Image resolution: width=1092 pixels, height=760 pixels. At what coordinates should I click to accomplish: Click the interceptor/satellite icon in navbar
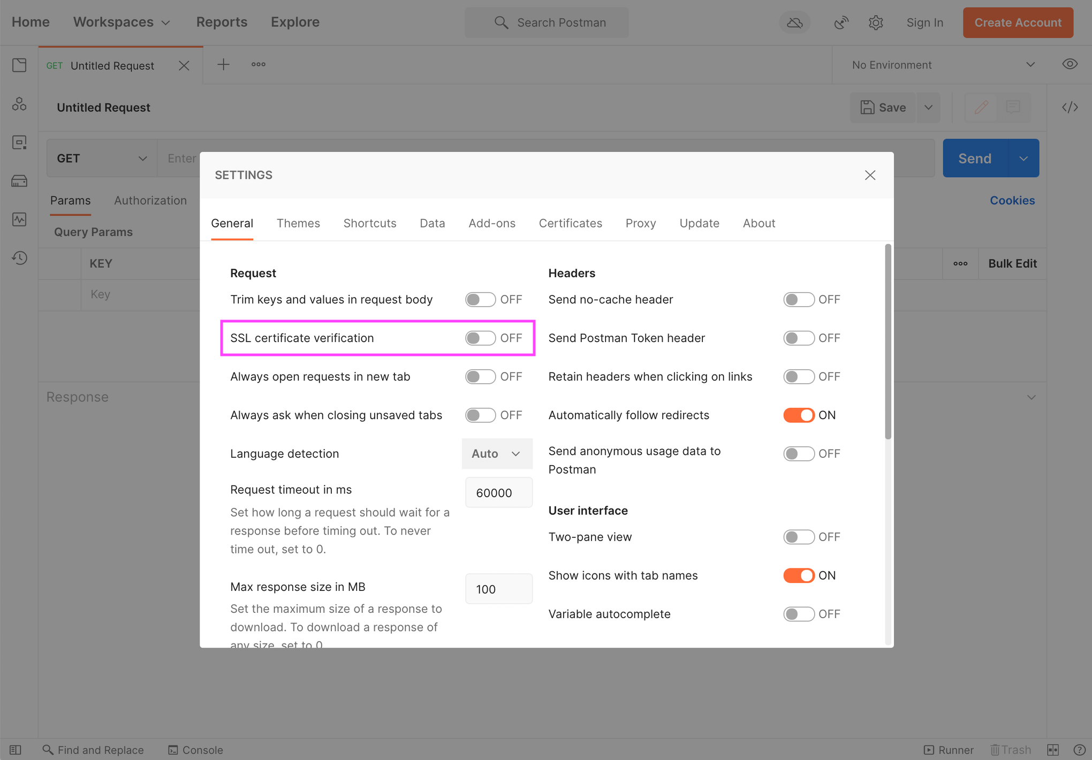[x=840, y=22]
